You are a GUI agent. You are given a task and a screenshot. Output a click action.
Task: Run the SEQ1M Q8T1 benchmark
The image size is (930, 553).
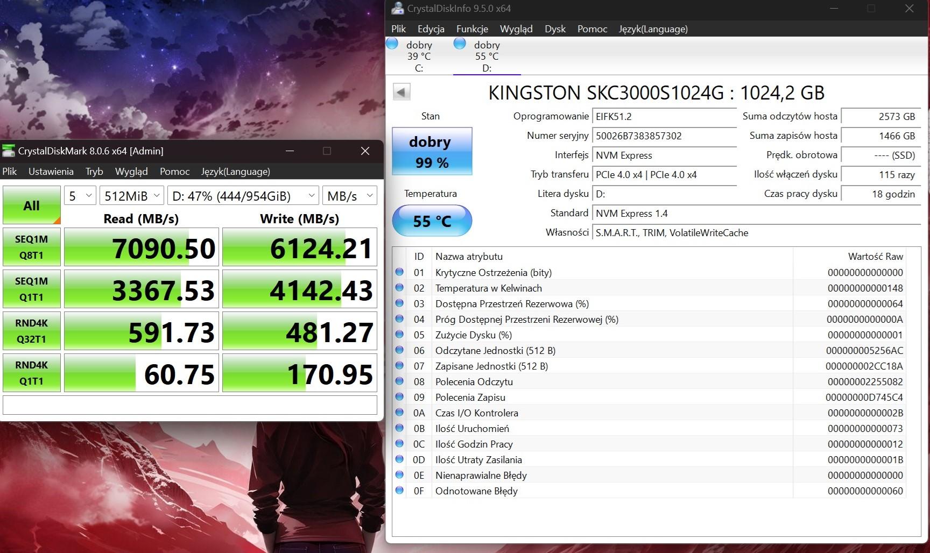point(32,247)
